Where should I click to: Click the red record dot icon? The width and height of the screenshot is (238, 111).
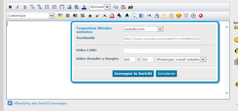(201, 16)
